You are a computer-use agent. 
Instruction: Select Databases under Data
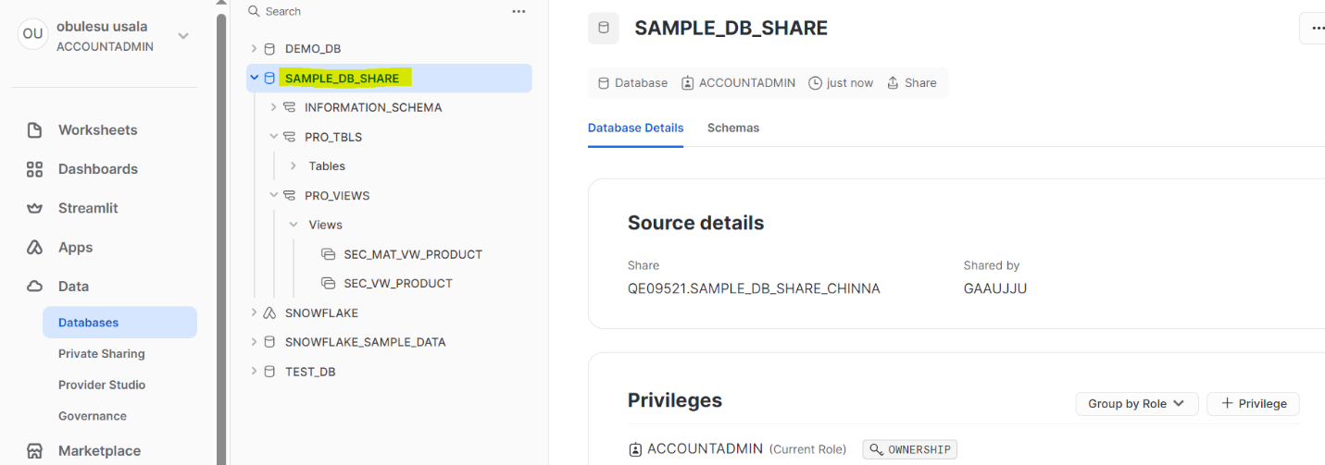click(119, 323)
